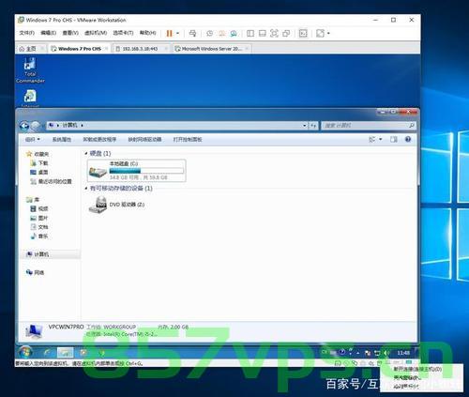
Task: Select the 本地磁盘 (C:) drive
Action: [x=137, y=171]
